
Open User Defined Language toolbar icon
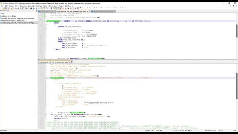pos(53,8)
